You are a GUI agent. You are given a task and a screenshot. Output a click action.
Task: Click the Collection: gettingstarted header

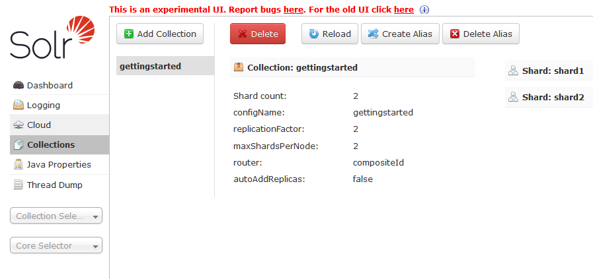[352, 67]
